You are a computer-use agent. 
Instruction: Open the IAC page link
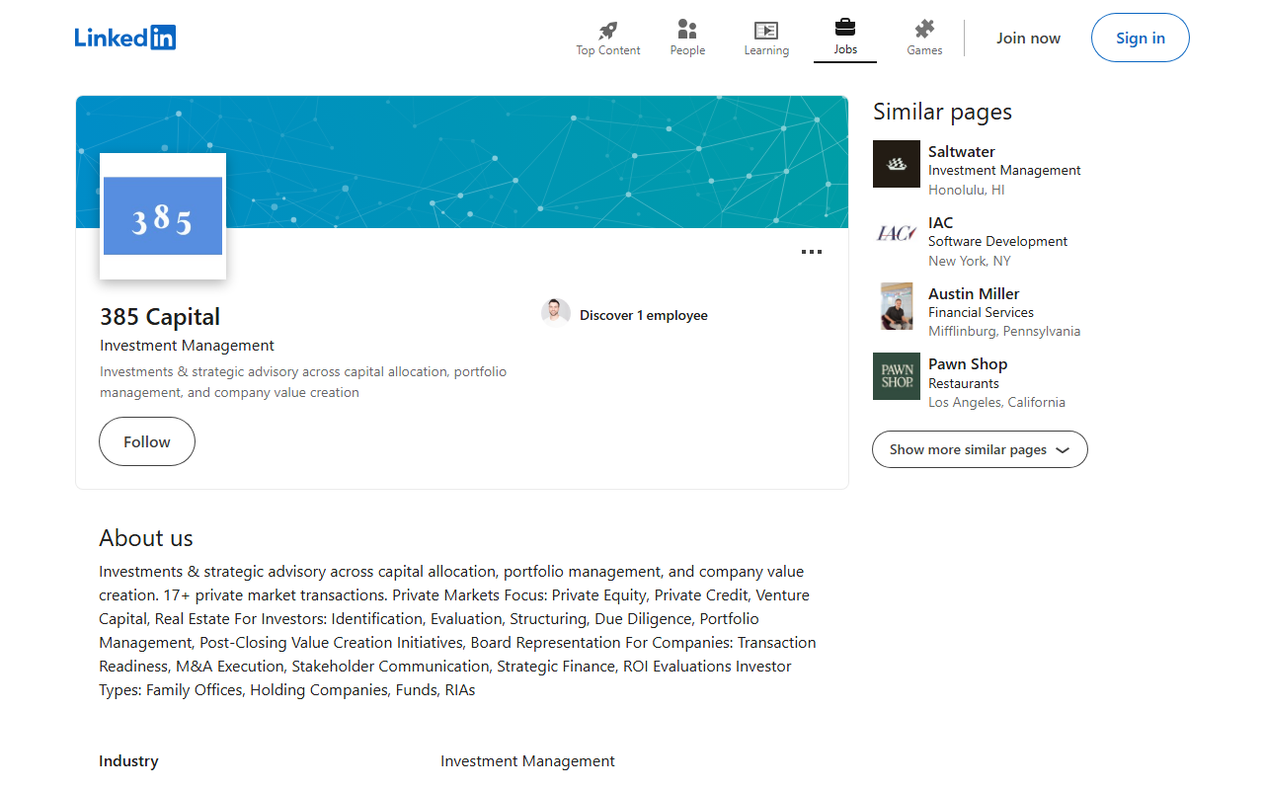click(x=941, y=223)
